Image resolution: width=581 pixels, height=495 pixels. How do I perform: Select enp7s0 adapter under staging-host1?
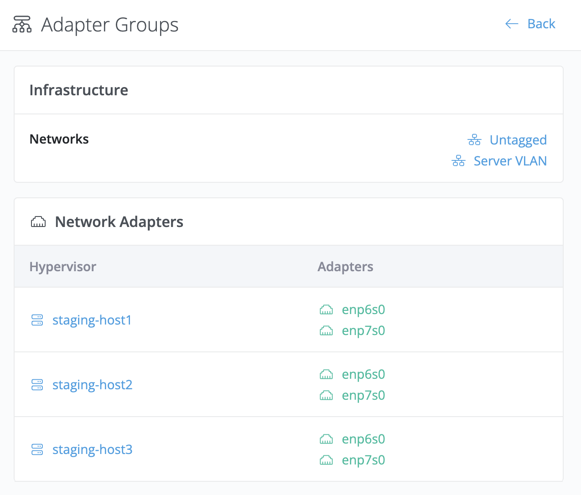click(363, 330)
